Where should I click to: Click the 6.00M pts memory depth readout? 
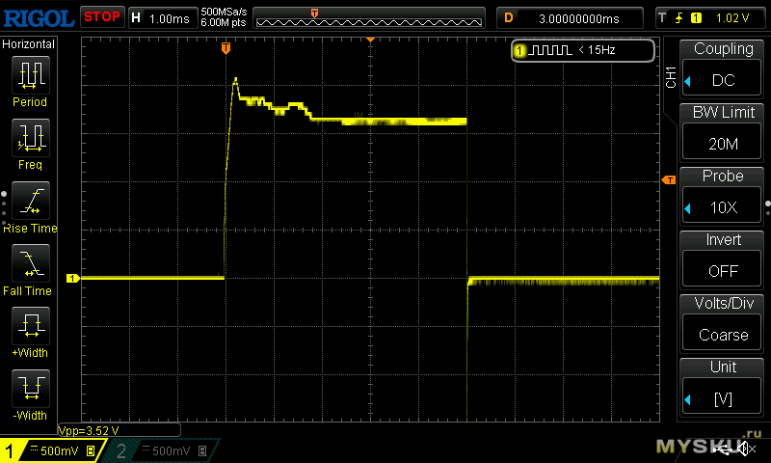coord(224,22)
